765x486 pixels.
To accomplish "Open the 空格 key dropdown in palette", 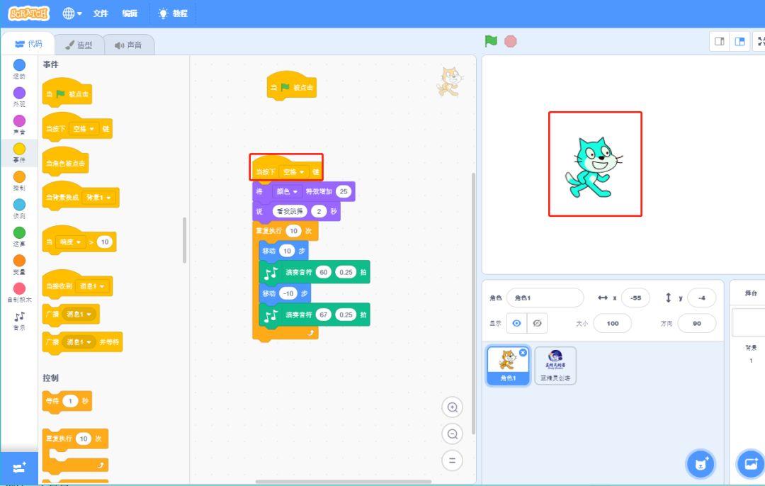I will (84, 129).
